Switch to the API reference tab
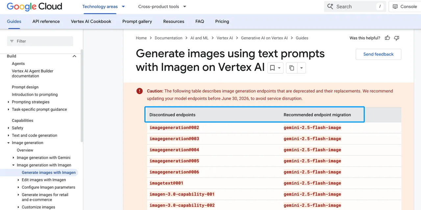The width and height of the screenshot is (421, 210). tap(46, 21)
